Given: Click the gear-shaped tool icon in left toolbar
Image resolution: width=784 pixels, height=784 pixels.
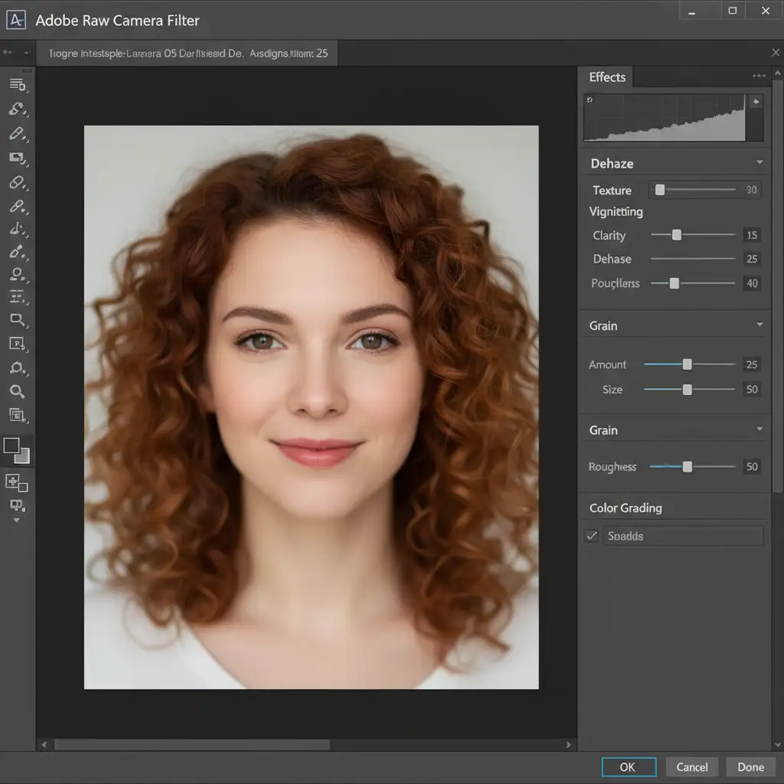Looking at the screenshot, I should click(17, 367).
